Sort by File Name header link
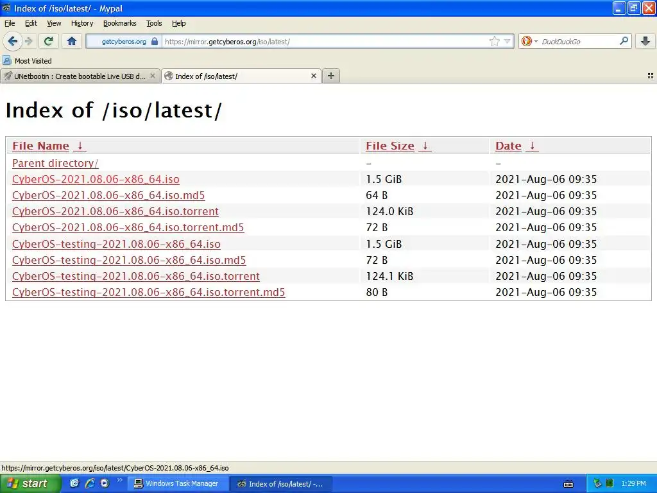 tap(40, 146)
